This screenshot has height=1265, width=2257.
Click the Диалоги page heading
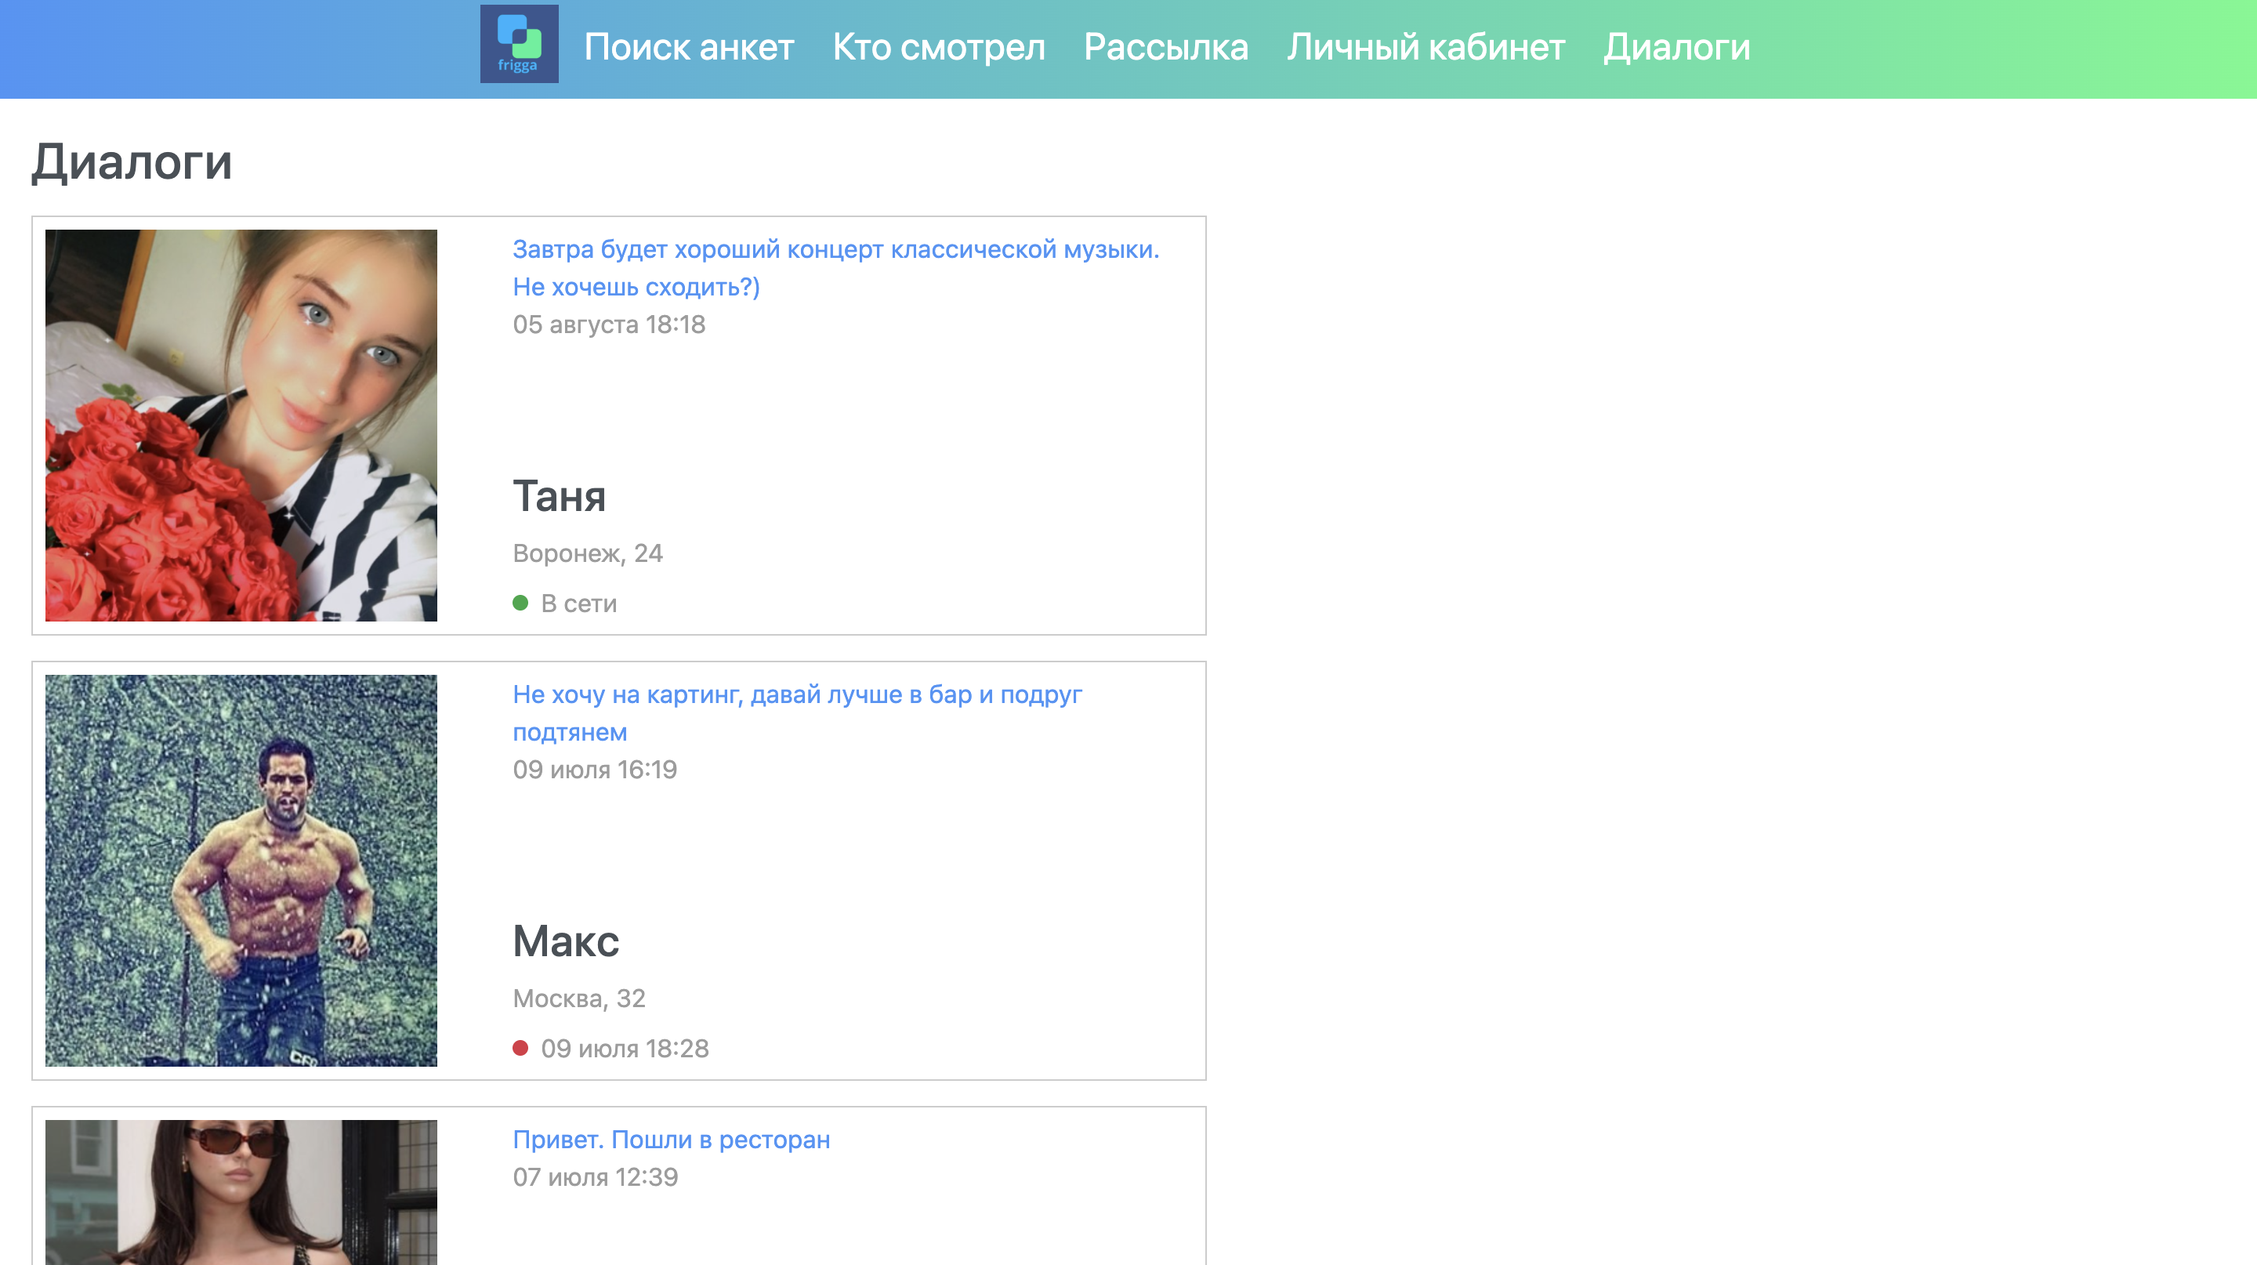coord(132,162)
